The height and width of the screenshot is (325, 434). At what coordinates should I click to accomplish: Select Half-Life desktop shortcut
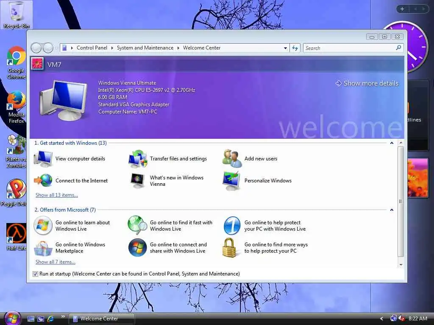tap(17, 237)
